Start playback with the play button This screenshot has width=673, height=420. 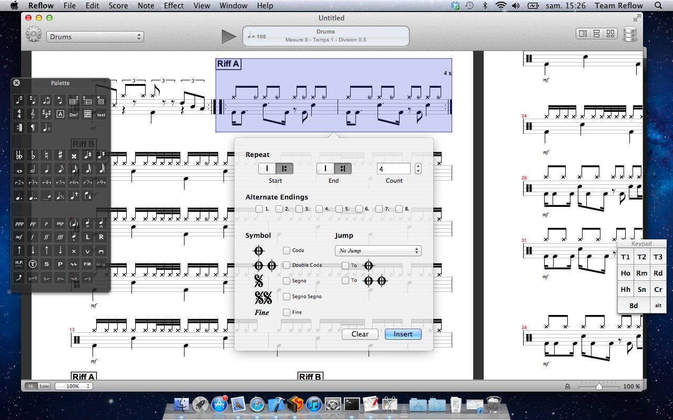point(229,36)
